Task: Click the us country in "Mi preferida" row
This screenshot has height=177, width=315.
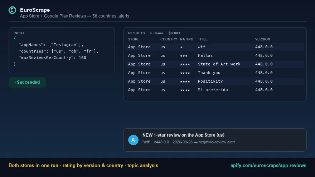Action: 163,90
